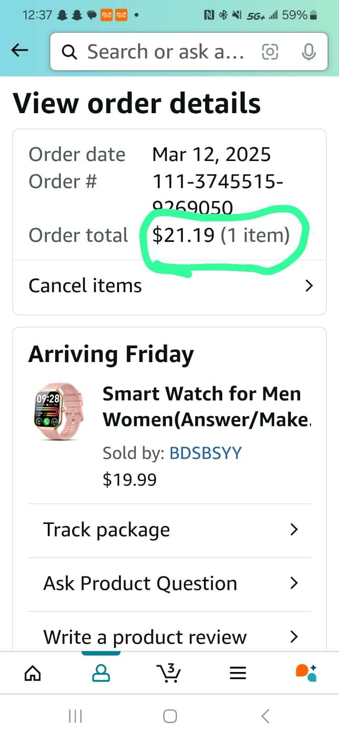
Task: Open Write a product review chevron
Action: [294, 637]
